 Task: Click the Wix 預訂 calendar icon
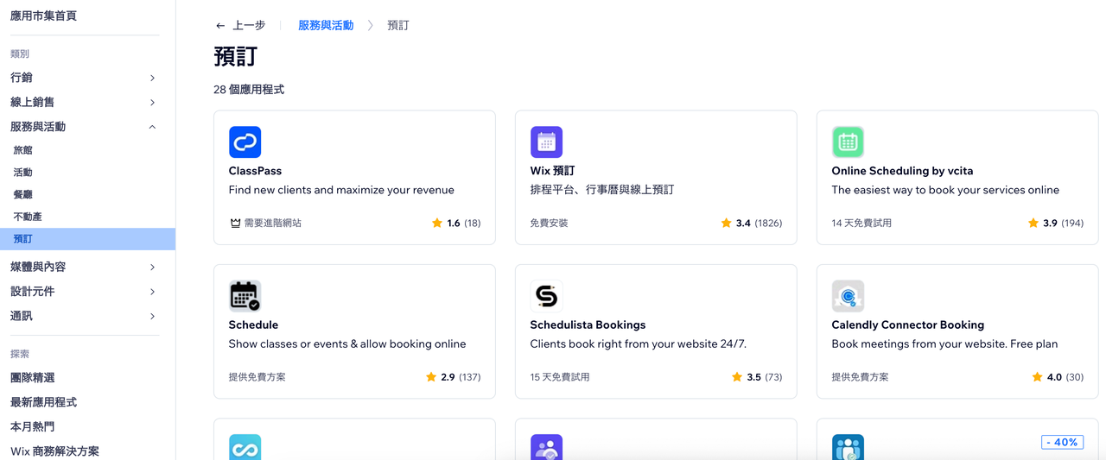[x=546, y=142]
